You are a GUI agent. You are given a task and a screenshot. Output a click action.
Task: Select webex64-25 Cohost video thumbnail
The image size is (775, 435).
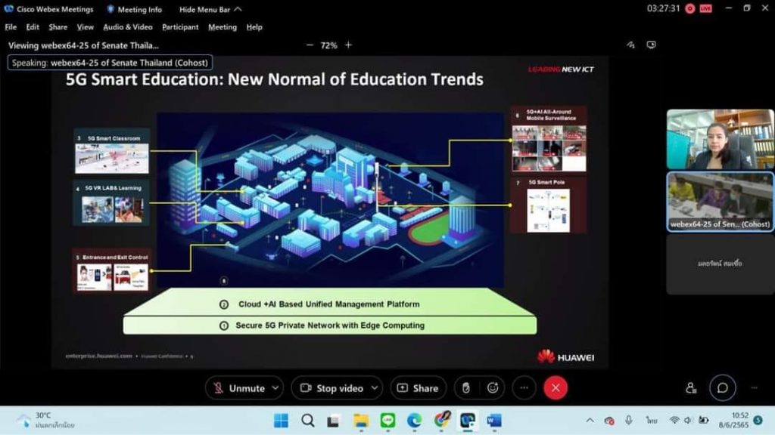721,201
